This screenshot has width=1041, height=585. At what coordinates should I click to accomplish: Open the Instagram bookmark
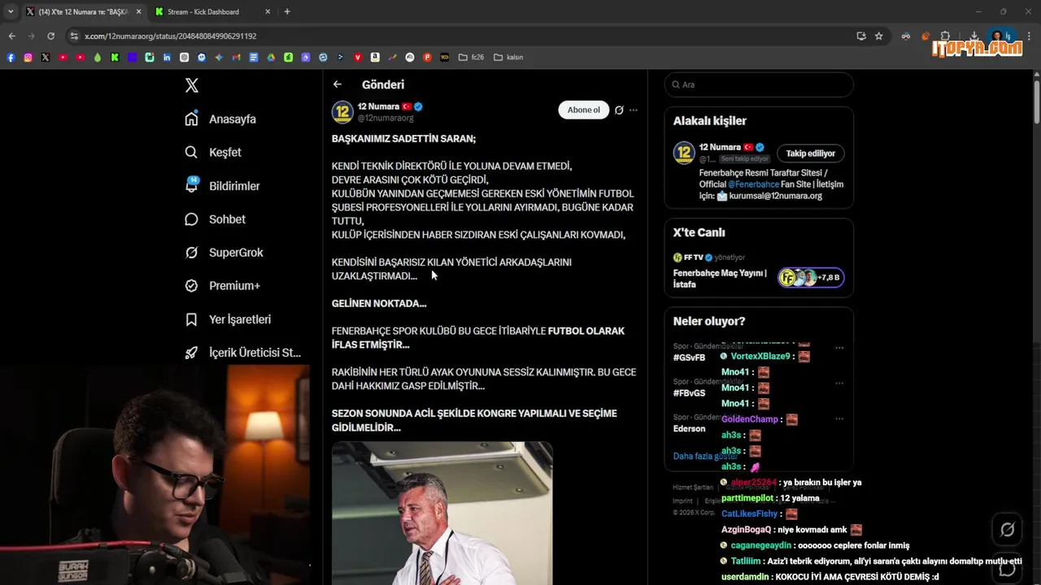(x=28, y=57)
